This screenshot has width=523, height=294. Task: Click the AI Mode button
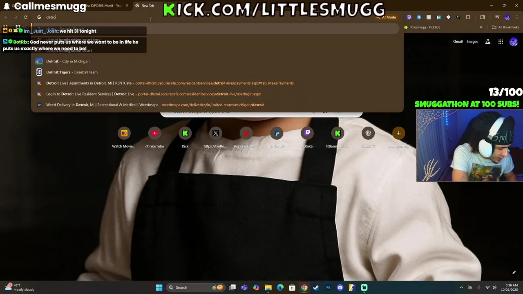coord(386,17)
